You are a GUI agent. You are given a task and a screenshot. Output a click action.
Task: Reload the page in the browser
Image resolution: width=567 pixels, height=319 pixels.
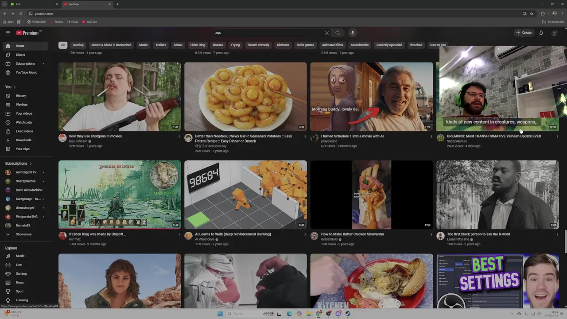(20, 14)
